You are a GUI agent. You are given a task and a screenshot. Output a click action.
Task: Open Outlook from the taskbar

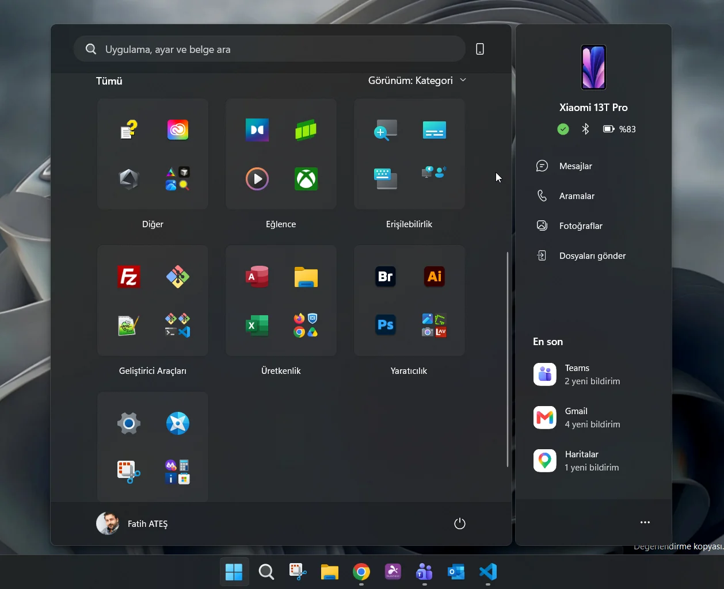click(x=456, y=572)
